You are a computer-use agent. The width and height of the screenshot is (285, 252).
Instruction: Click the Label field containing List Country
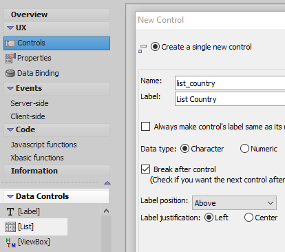tap(230, 99)
